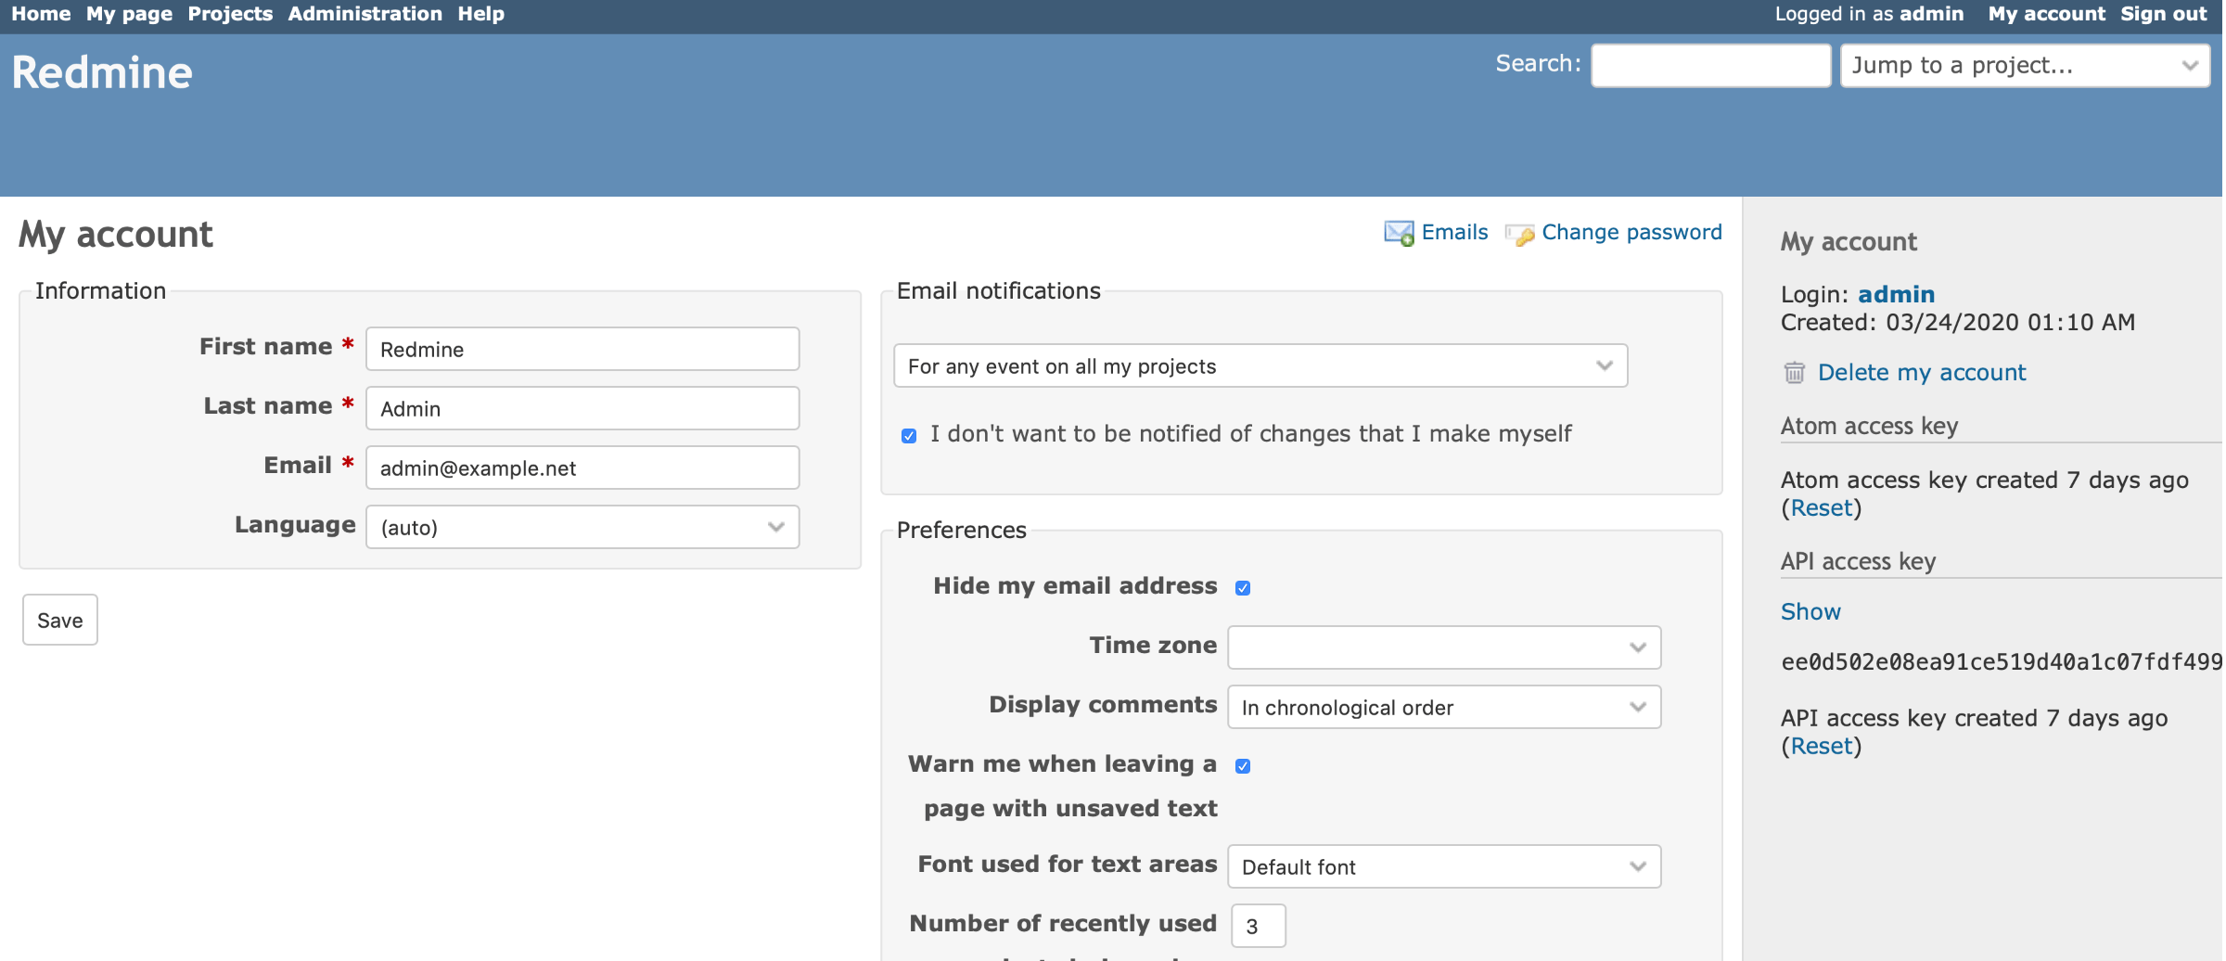Click the trash icon beside Delete my account
2226x961 pixels.
click(x=1795, y=373)
